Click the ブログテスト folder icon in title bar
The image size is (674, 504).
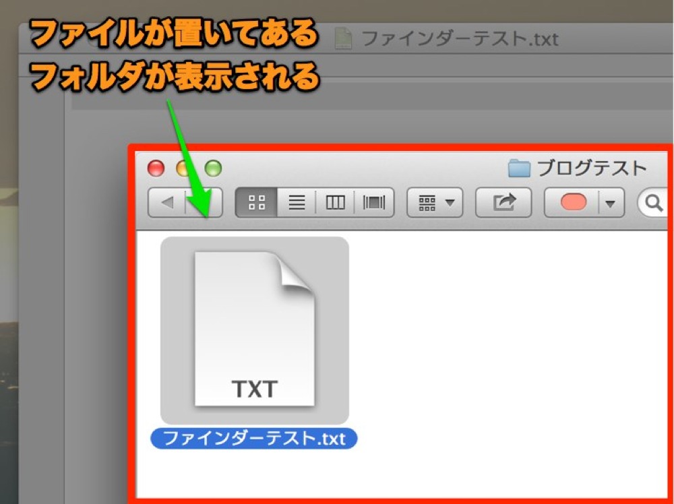tap(519, 168)
